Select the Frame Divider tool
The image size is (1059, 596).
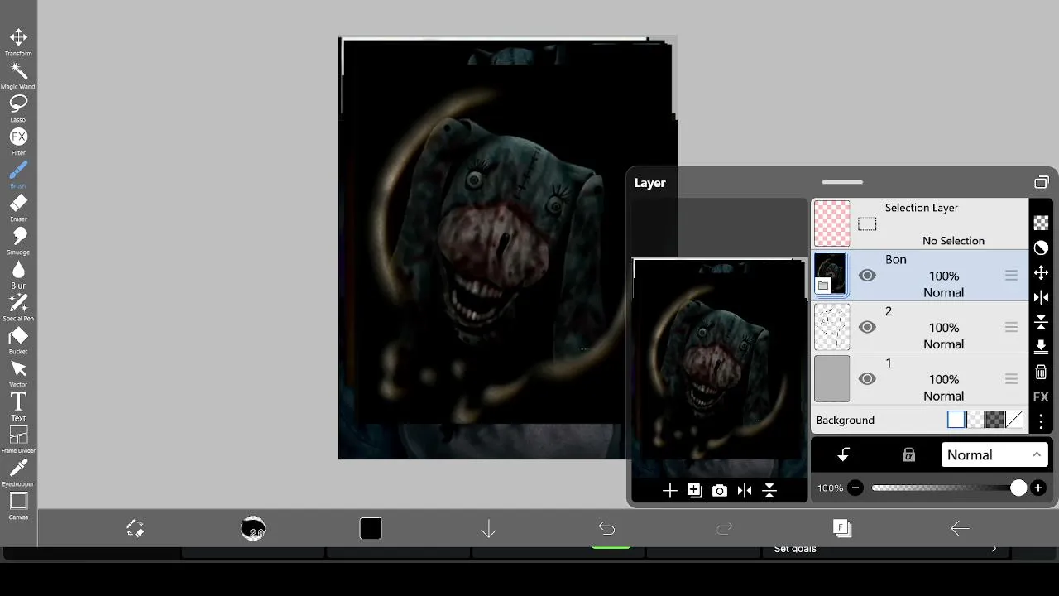click(18, 439)
